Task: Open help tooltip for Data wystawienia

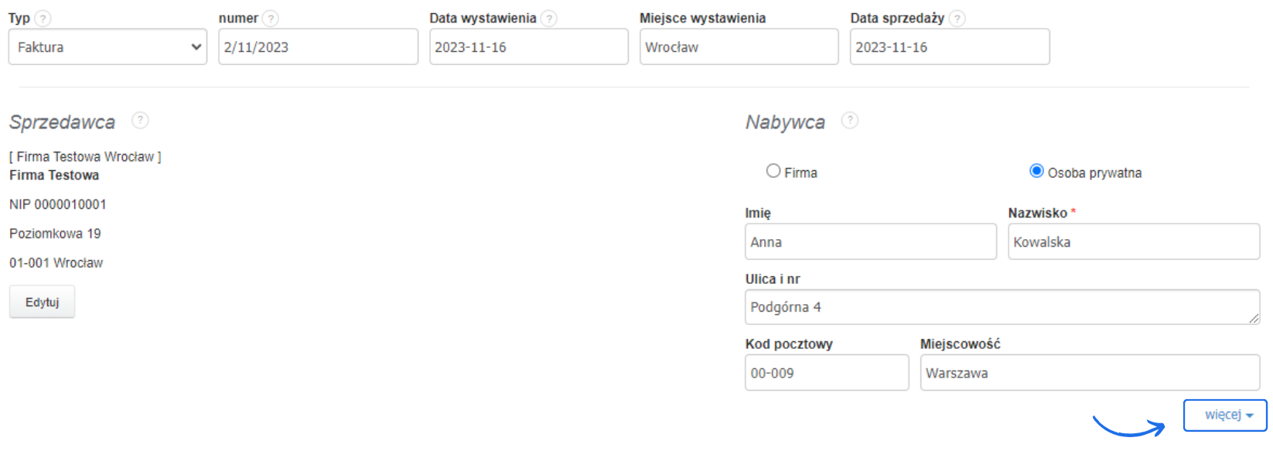Action: [x=548, y=19]
